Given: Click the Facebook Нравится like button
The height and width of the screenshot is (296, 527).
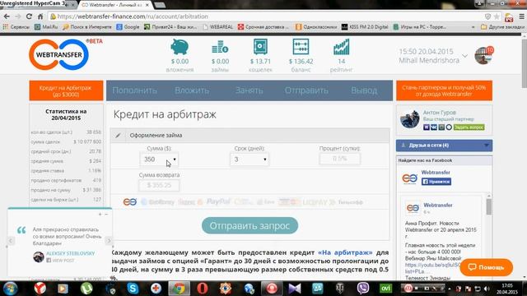Looking at the screenshot, I should (436, 182).
